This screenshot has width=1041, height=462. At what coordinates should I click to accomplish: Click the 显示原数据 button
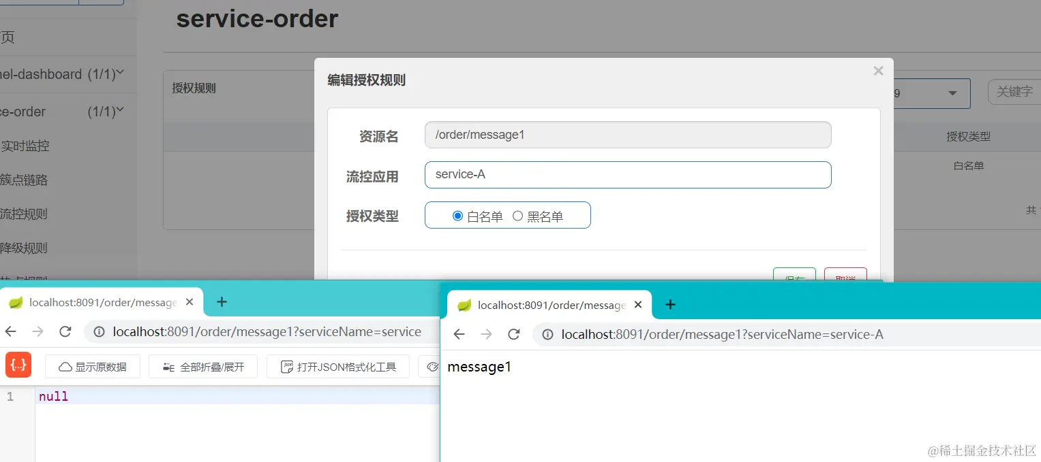[x=93, y=367]
